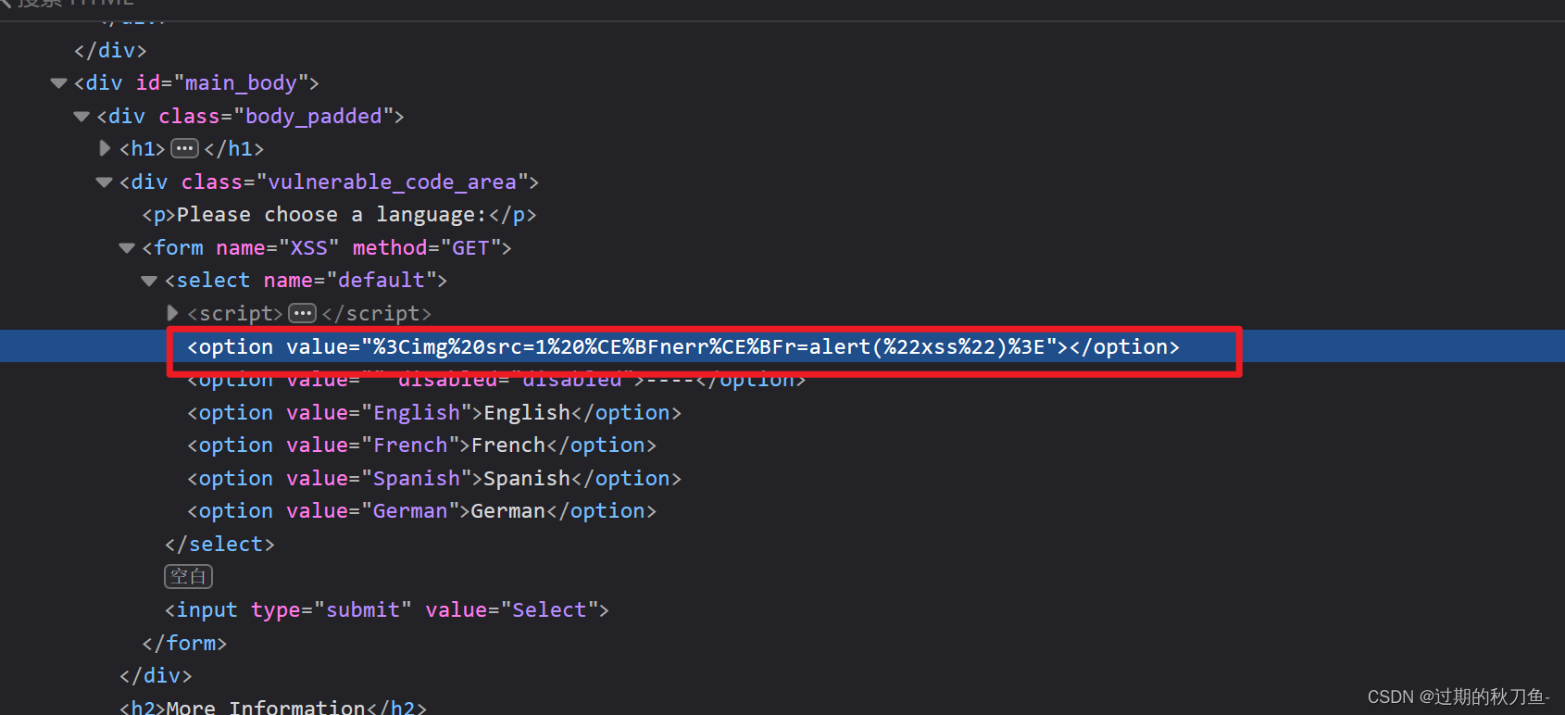Click the vulnerable_code_area class attribute
1565x715 pixels.
pyautogui.click(x=355, y=182)
